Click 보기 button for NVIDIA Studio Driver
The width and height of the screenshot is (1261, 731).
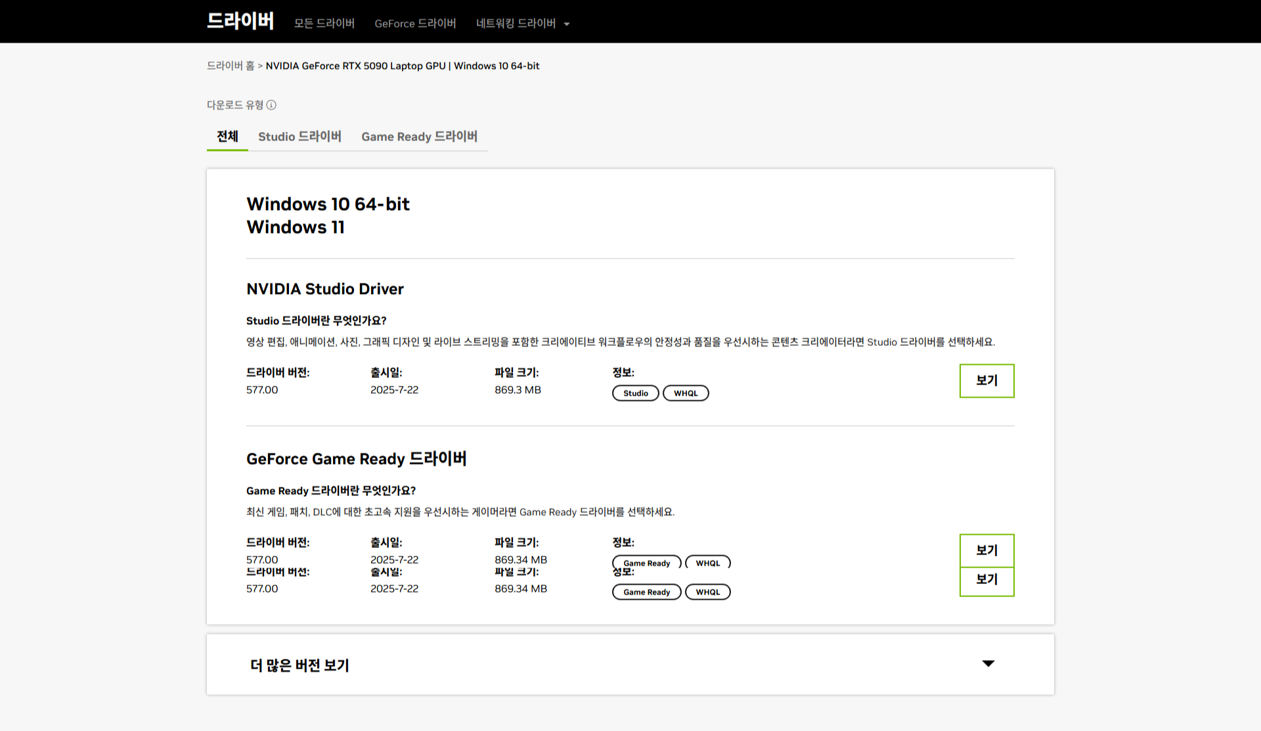pos(986,381)
